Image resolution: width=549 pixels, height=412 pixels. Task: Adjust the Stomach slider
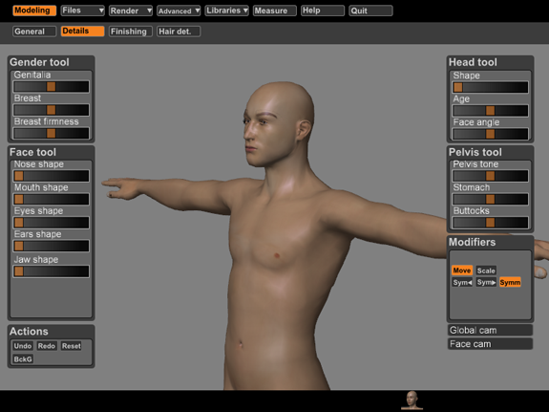[x=490, y=199]
